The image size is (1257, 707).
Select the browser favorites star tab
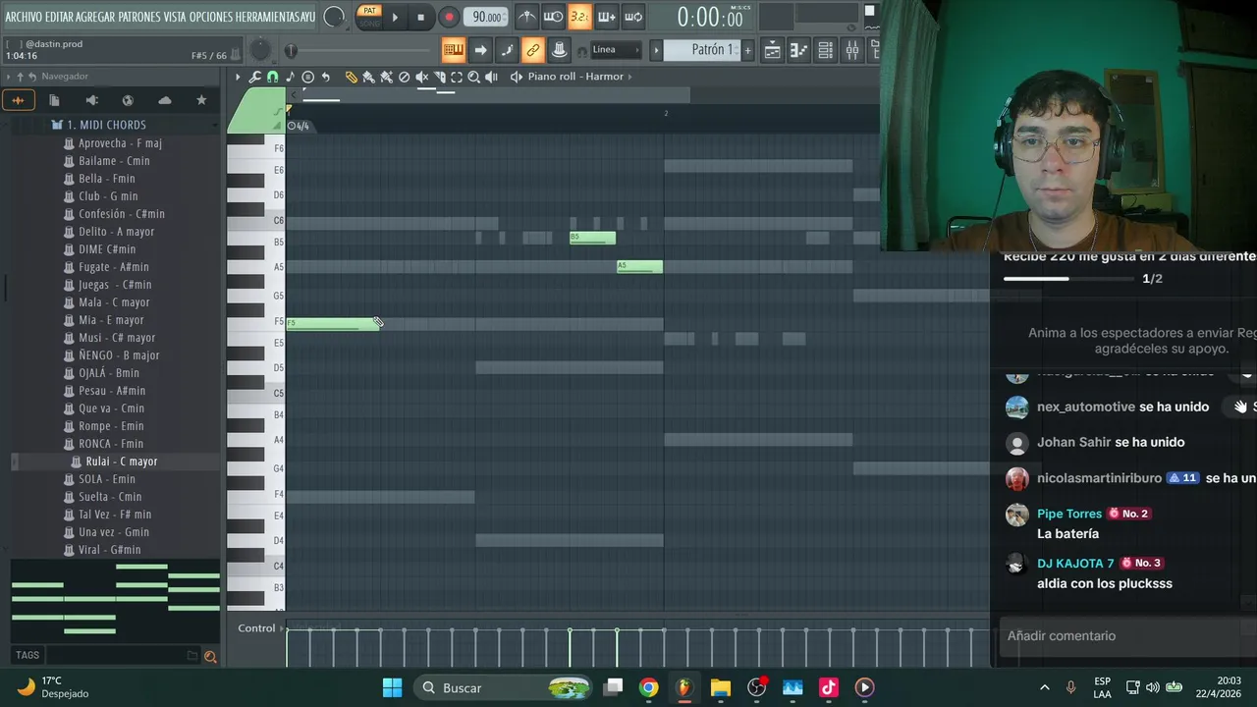(x=201, y=100)
